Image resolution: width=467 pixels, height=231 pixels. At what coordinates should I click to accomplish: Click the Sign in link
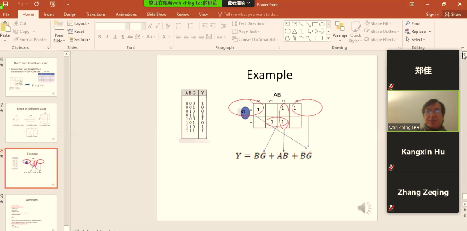[x=432, y=14]
